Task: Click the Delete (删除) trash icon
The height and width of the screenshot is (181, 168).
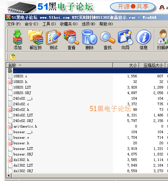Action: (x=89, y=37)
